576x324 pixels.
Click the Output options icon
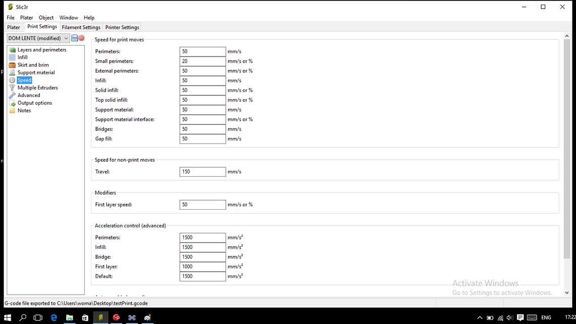(13, 103)
